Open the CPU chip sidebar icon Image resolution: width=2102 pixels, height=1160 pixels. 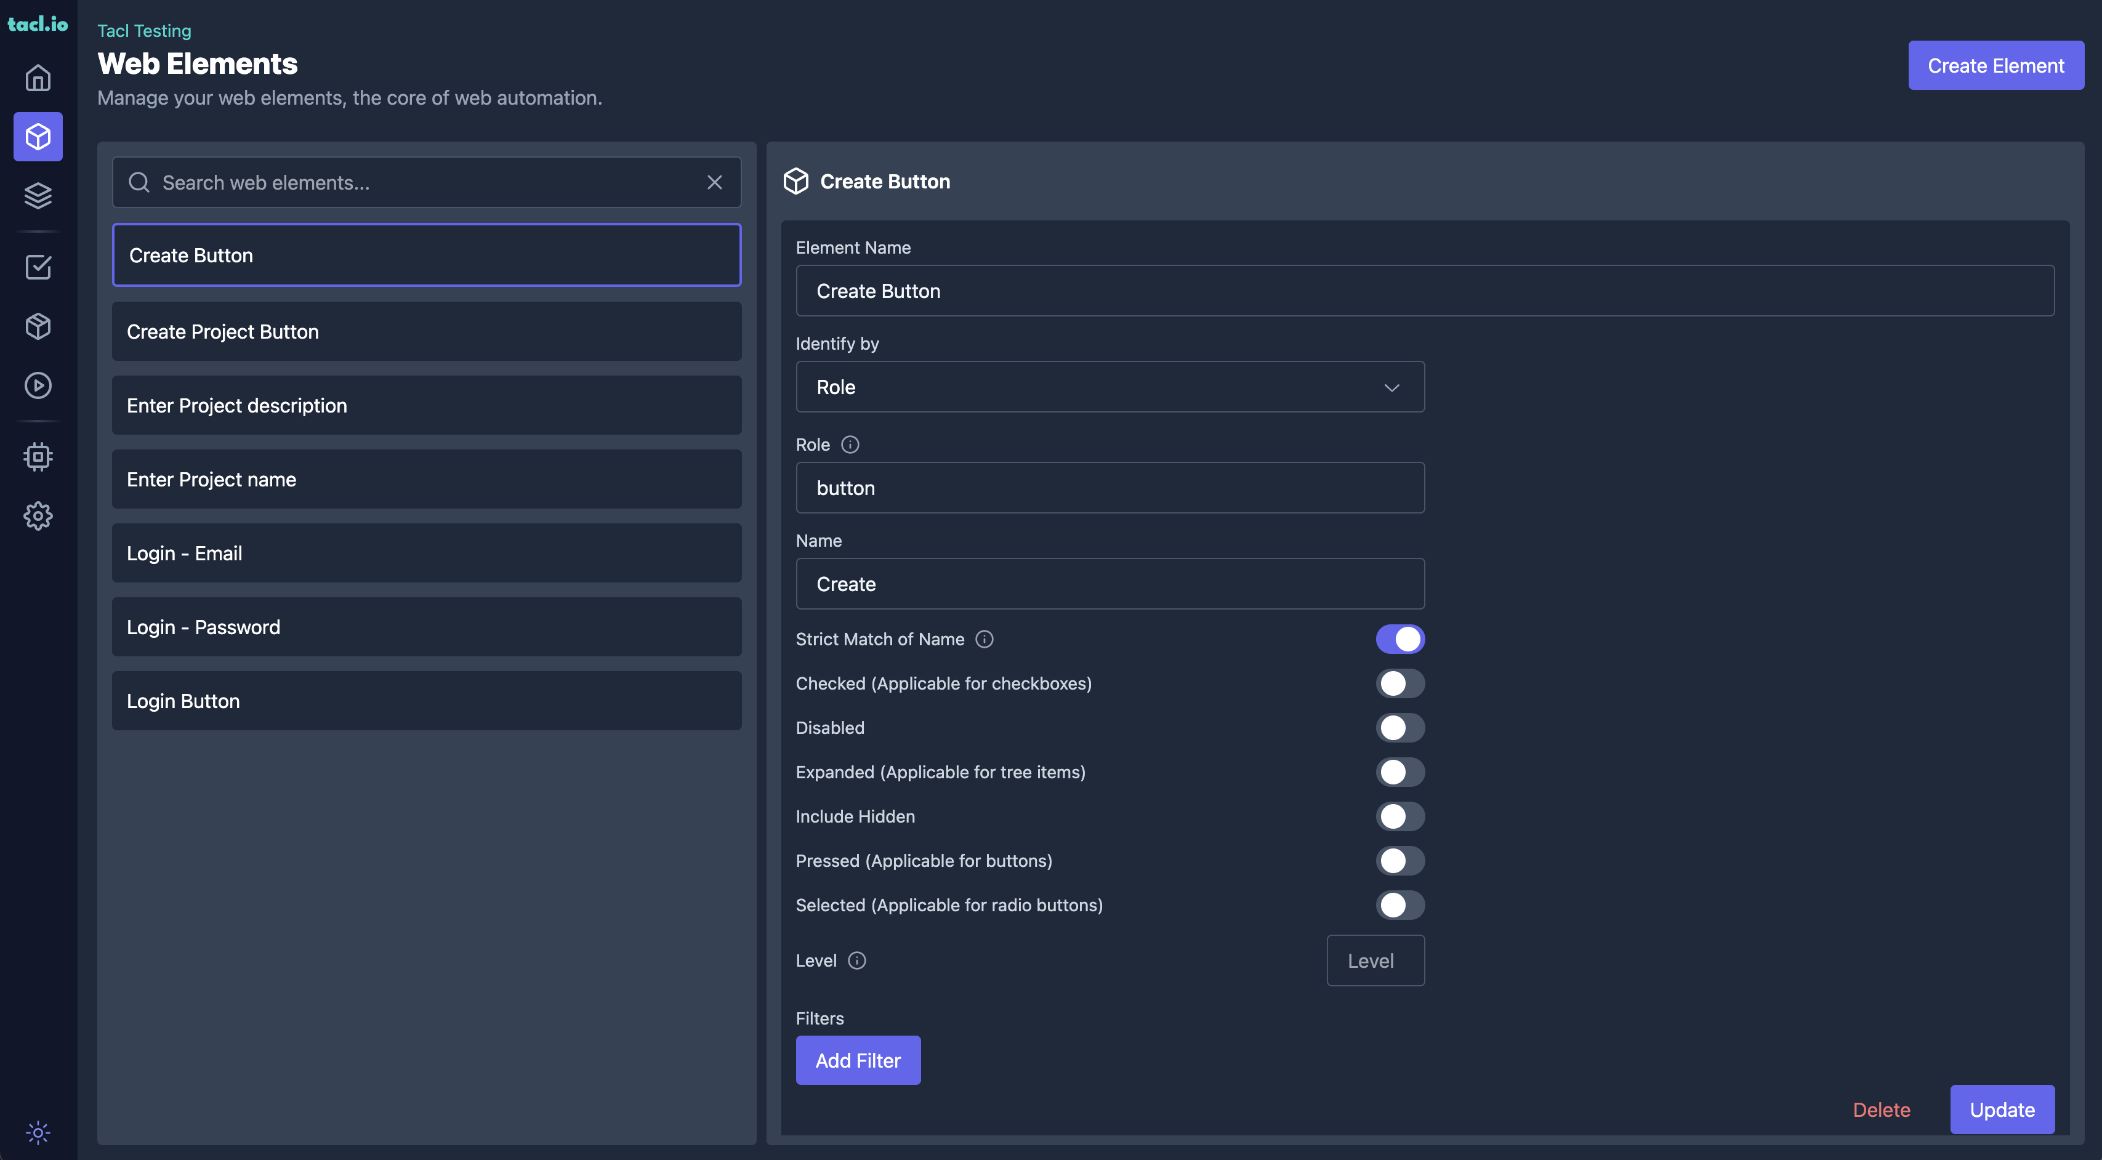point(38,457)
